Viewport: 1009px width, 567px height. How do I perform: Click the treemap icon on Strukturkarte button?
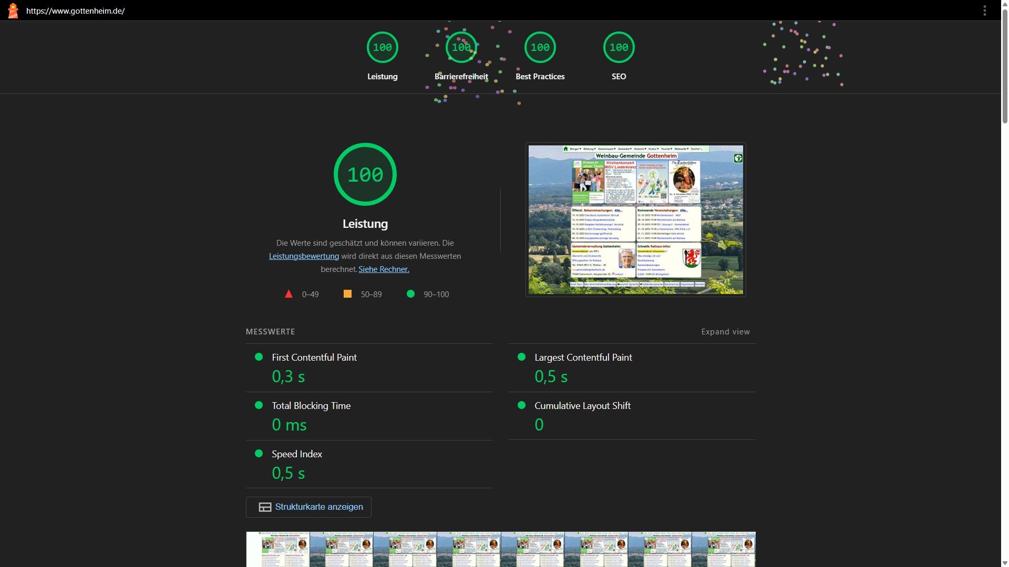[265, 507]
